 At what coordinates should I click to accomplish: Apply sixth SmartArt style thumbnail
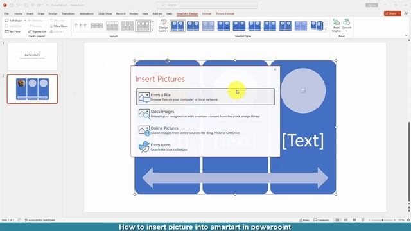tap(254, 26)
